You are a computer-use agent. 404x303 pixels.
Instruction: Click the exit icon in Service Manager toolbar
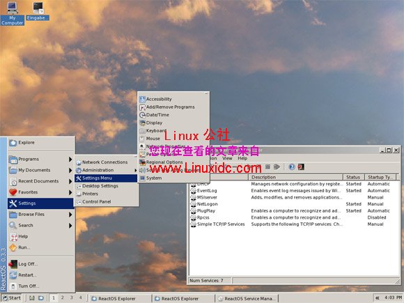[x=301, y=167]
